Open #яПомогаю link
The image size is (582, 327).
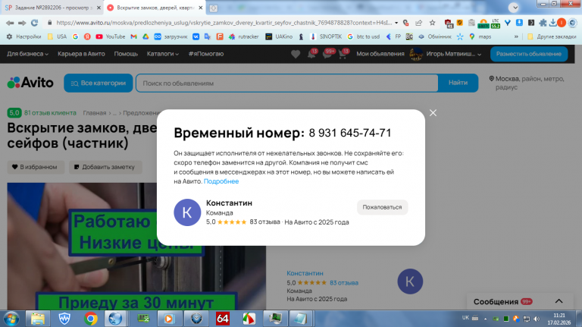tap(205, 54)
